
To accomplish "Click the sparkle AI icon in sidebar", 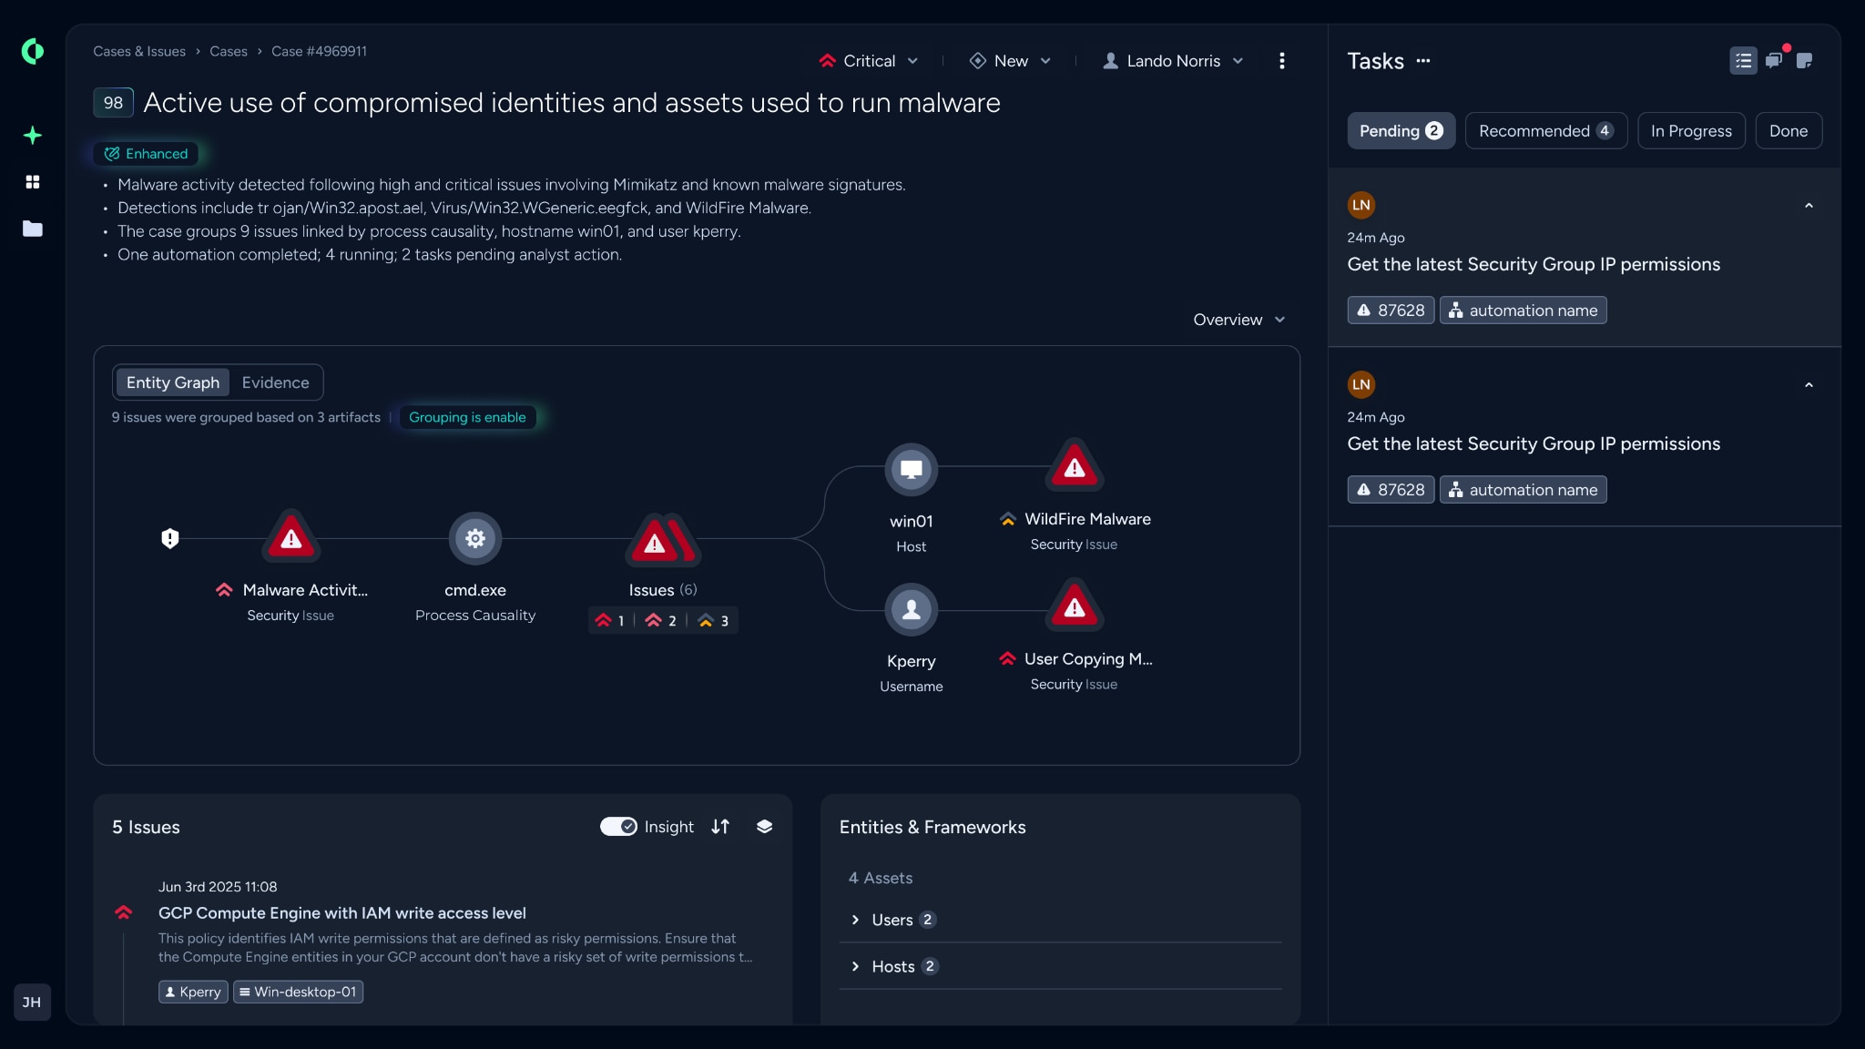I will coord(33,136).
